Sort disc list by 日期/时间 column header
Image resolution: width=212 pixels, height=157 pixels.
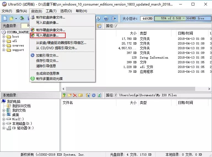click(192, 33)
